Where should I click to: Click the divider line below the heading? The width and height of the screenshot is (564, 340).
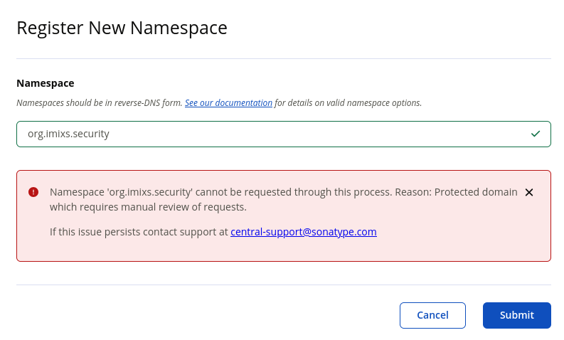[284, 58]
